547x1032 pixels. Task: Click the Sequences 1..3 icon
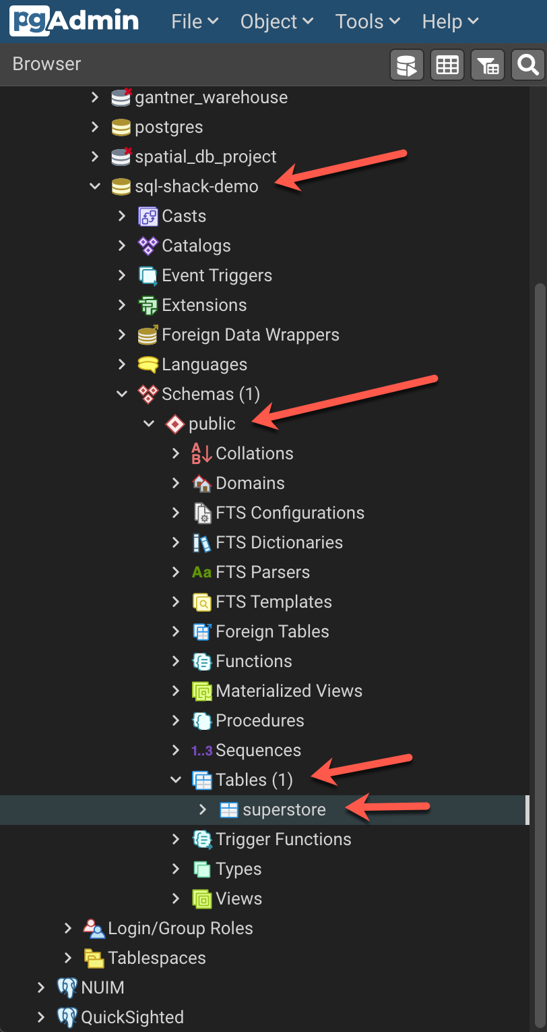click(x=201, y=750)
